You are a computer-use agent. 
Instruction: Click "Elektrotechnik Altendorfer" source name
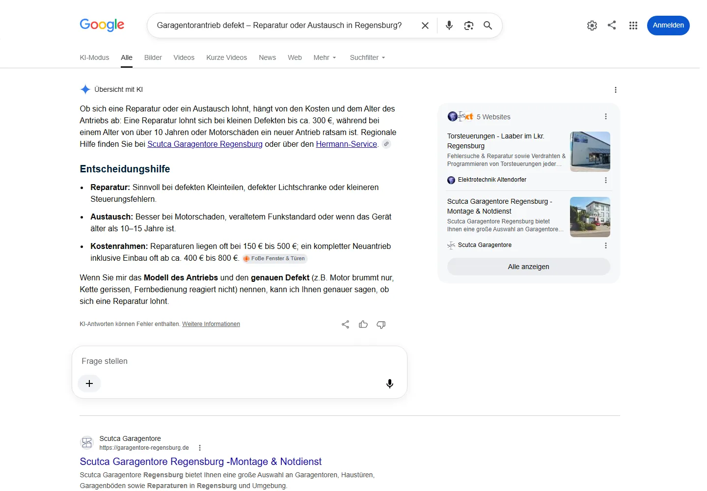pyautogui.click(x=492, y=180)
